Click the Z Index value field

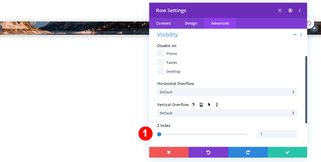pyautogui.click(x=277, y=134)
